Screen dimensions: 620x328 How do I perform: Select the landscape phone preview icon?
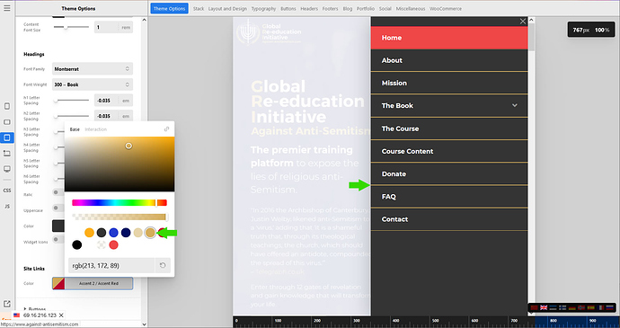point(7,122)
